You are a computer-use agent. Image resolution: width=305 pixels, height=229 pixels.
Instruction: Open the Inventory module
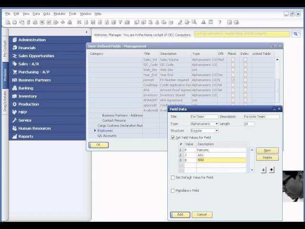(x=48, y=96)
